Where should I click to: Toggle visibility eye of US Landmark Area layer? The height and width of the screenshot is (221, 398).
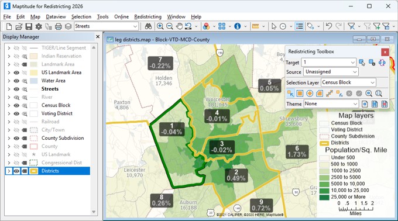(16, 72)
